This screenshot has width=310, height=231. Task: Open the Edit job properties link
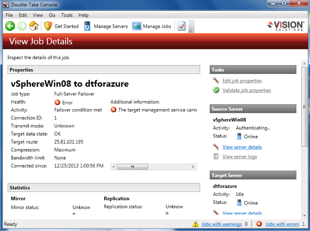[242, 80]
